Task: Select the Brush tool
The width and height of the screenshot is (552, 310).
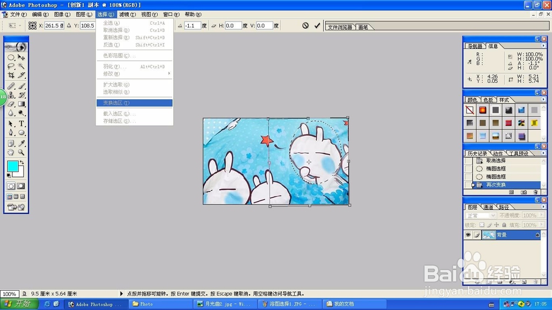Action: pyautogui.click(x=22, y=86)
